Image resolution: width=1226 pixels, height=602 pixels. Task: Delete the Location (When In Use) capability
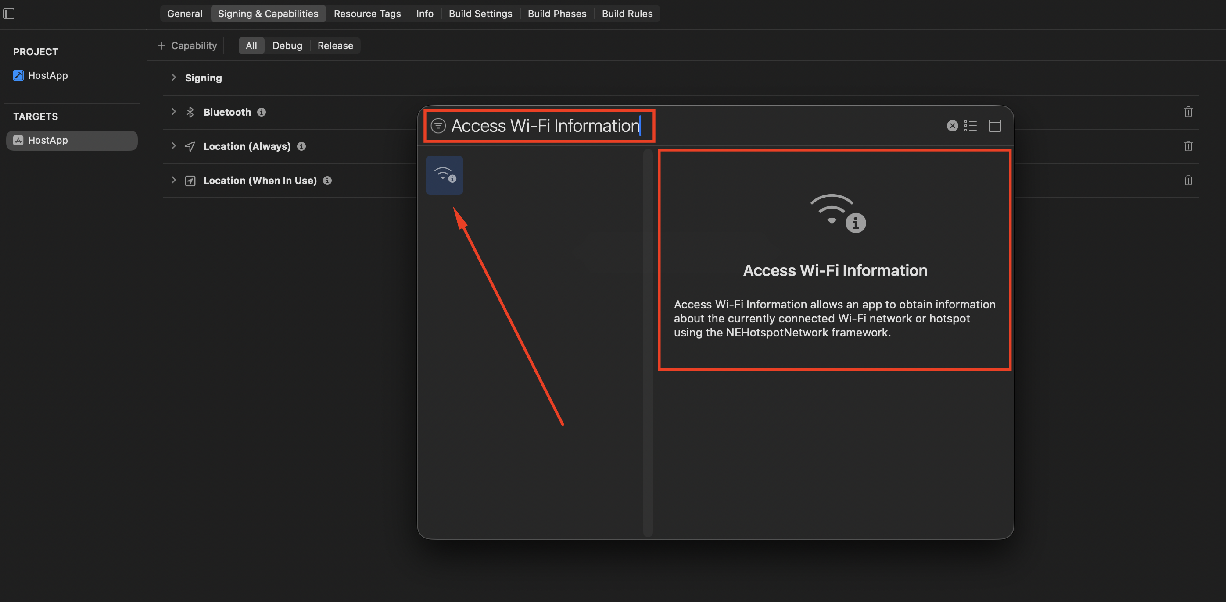click(x=1188, y=180)
